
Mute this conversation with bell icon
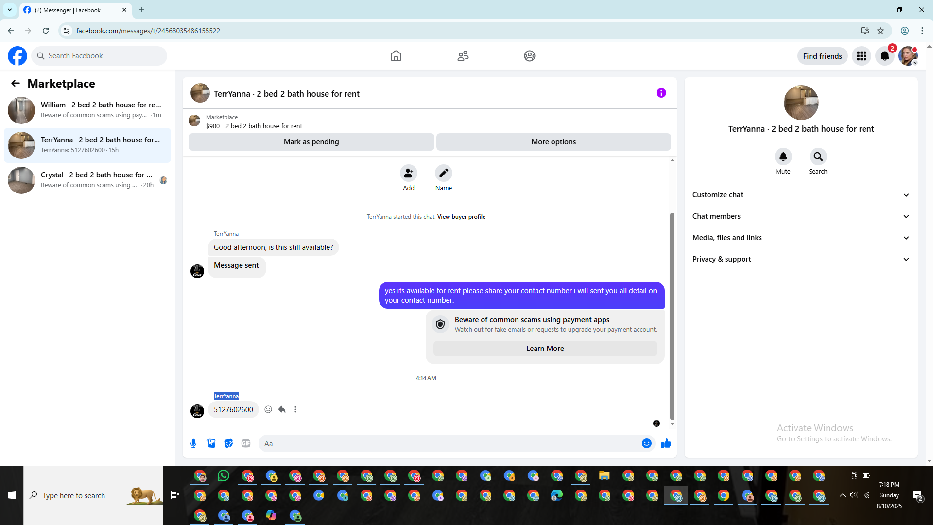click(783, 157)
